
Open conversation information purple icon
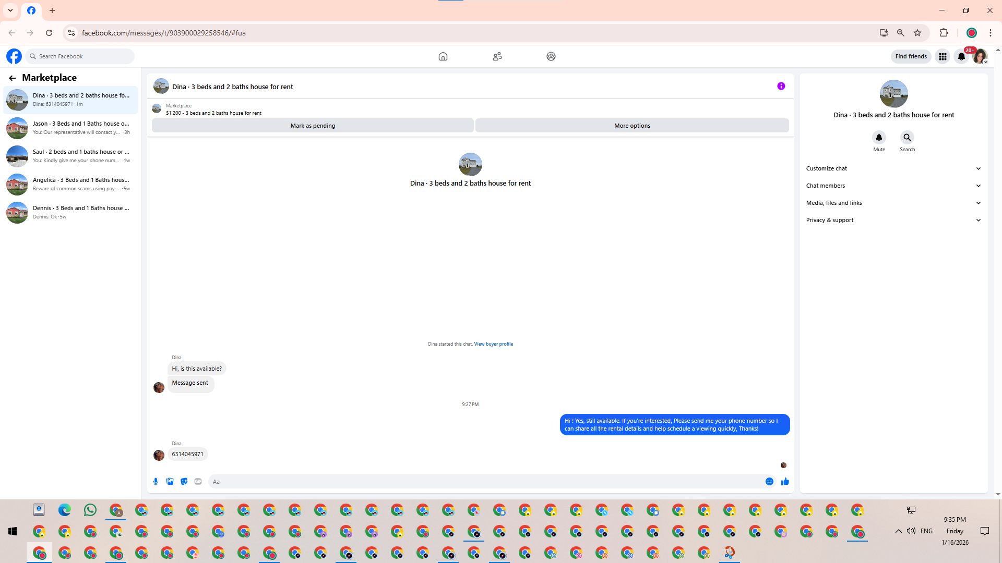click(781, 87)
